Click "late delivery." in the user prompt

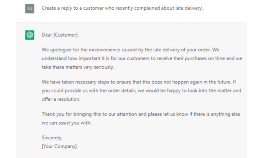click(190, 8)
